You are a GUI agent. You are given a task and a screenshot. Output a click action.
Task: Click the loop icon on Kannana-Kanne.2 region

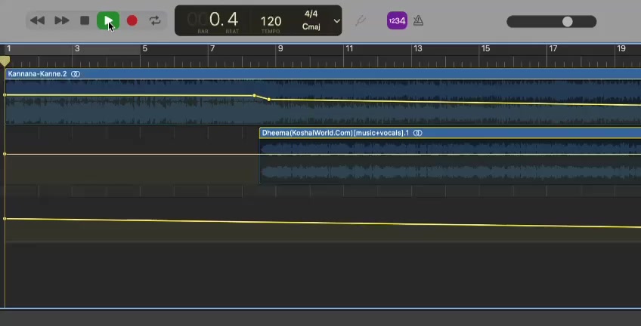click(76, 74)
